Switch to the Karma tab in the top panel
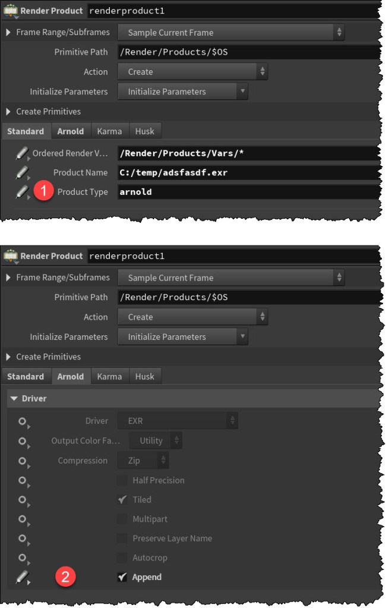This screenshot has width=386, height=608. click(x=109, y=131)
